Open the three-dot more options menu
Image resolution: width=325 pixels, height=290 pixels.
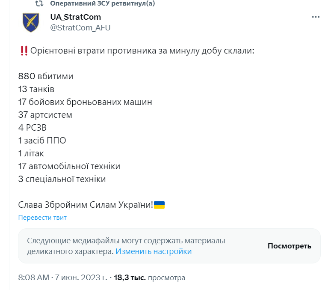pos(316,17)
